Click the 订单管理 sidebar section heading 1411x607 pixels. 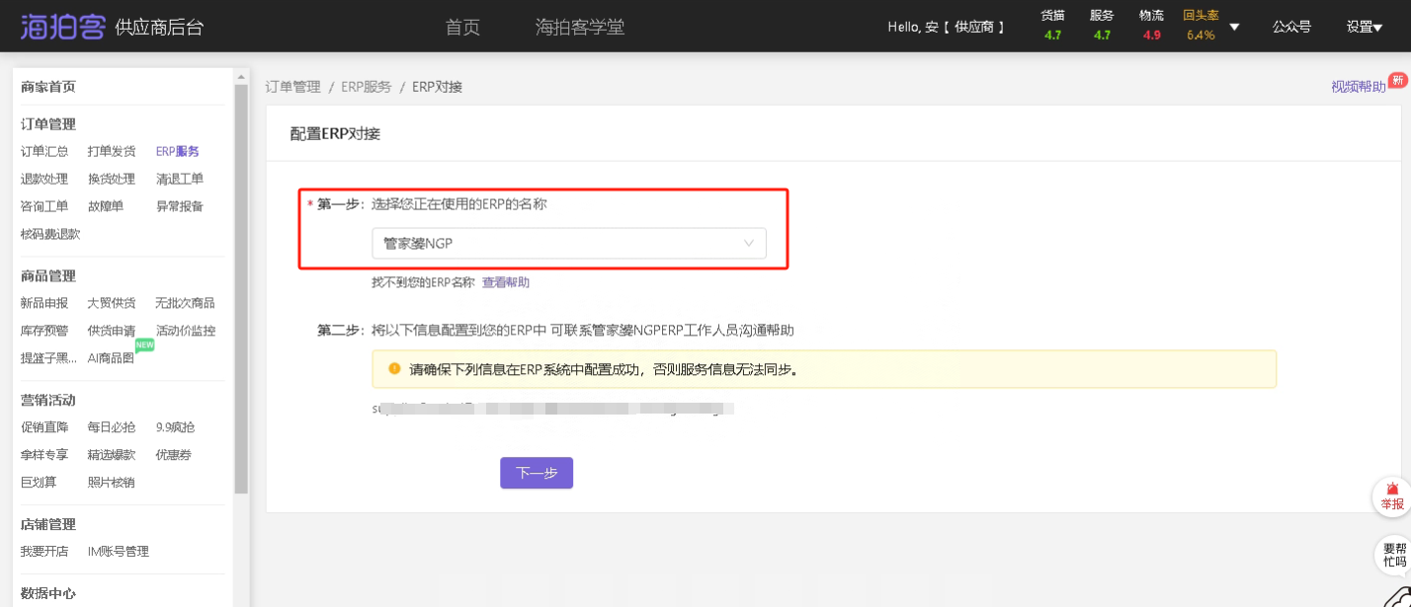pos(48,124)
